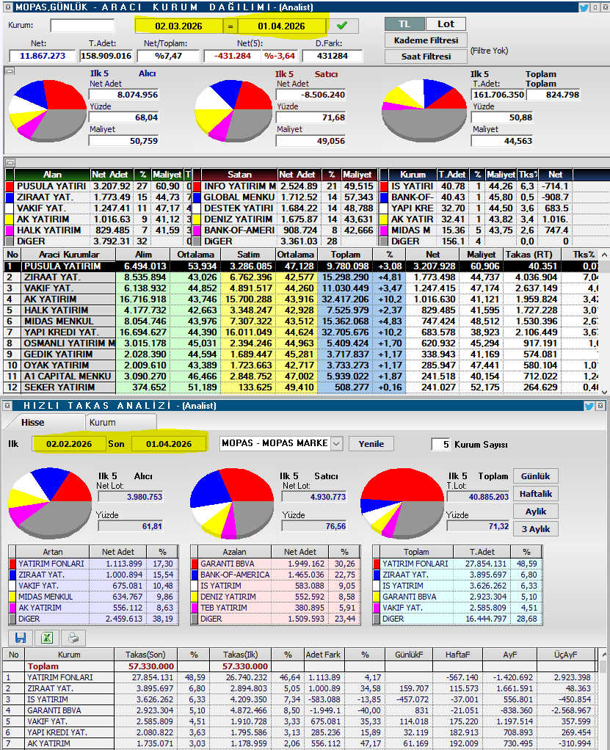Click red swatch beside PUSULA YATIRI in Alan table
The width and height of the screenshot is (610, 750).
(10, 186)
